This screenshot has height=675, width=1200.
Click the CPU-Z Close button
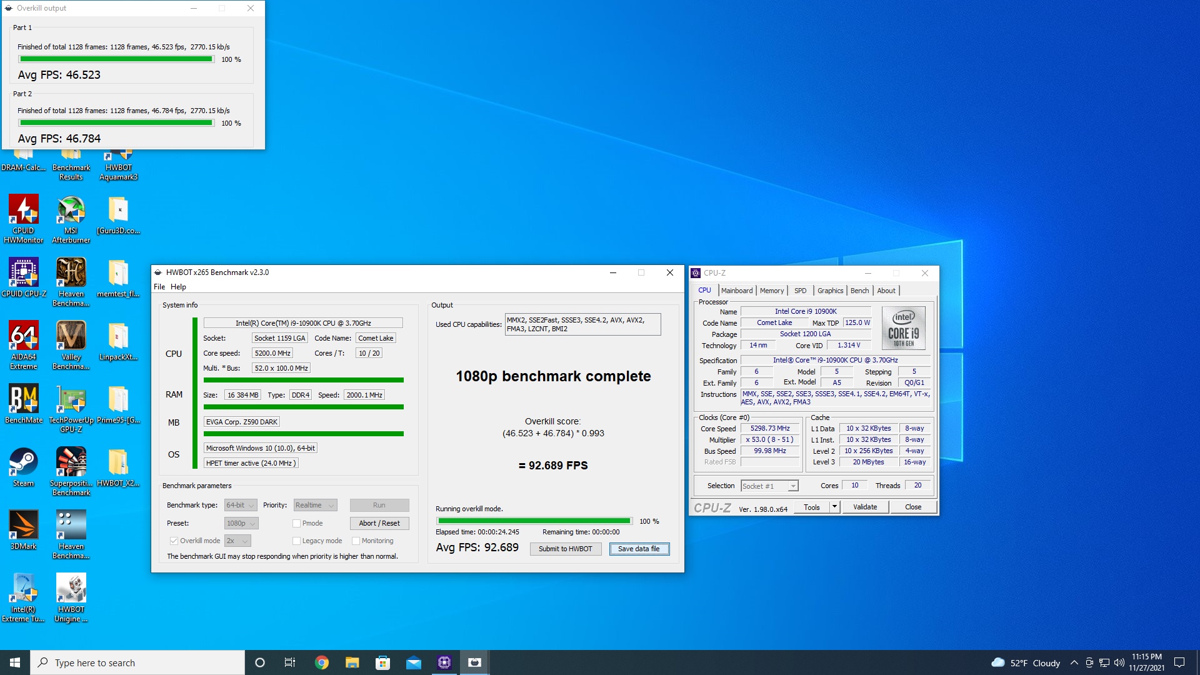click(x=913, y=507)
